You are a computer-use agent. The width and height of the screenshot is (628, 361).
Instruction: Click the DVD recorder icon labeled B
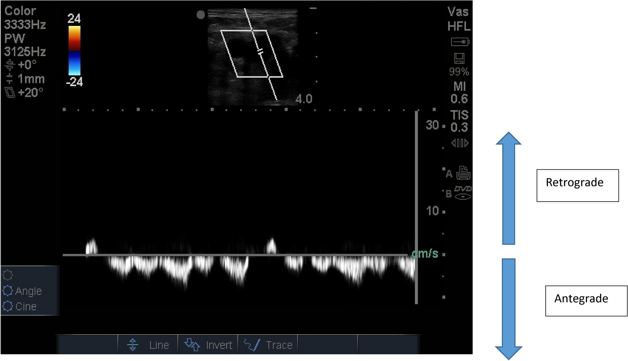coord(463,193)
